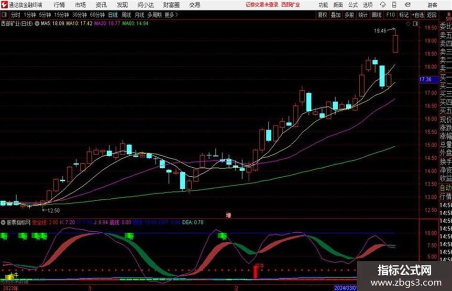Open the 公式 menu
Viewport: 452px width, 291px height.
(x=353, y=5)
